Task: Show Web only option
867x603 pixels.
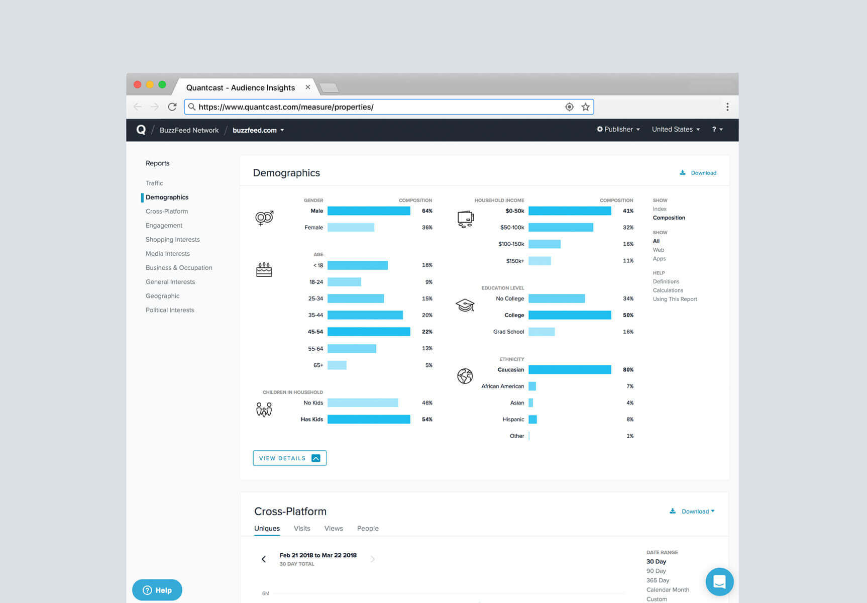Action: click(x=658, y=250)
